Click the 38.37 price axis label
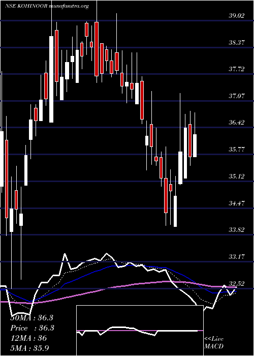The width and height of the screenshot is (254, 356). point(237,42)
